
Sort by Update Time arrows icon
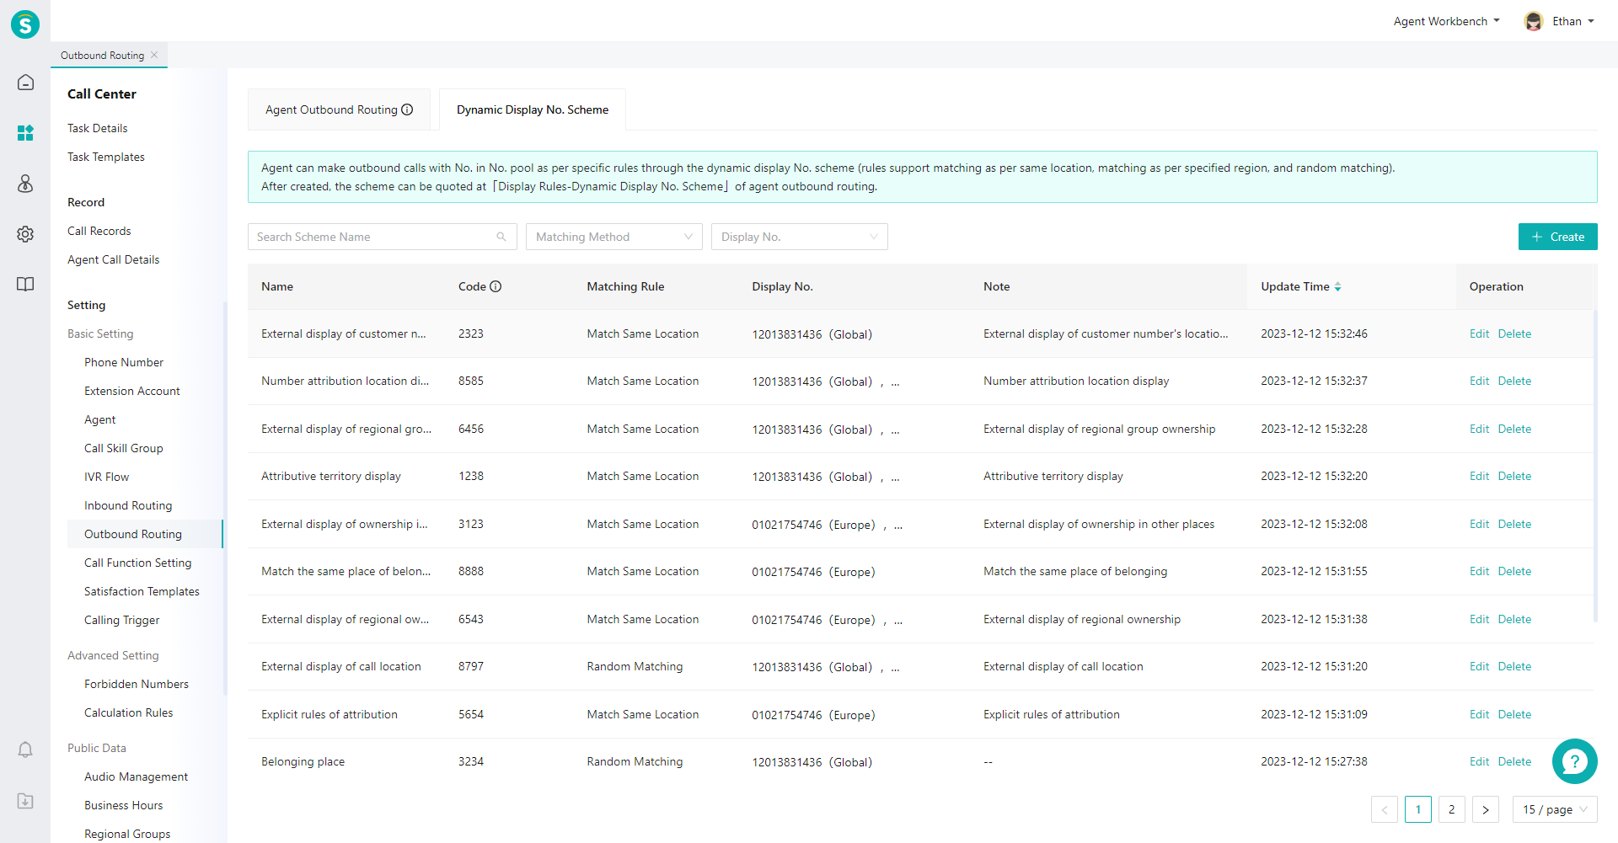pyautogui.click(x=1337, y=287)
